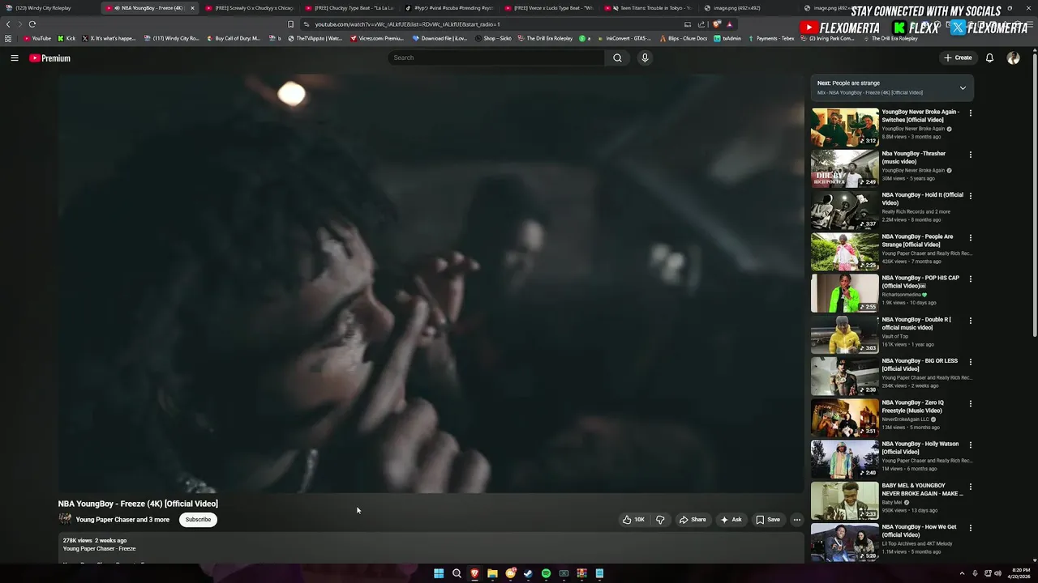Go back in the browser
Viewport: 1038px width, 583px height.
pos(8,24)
